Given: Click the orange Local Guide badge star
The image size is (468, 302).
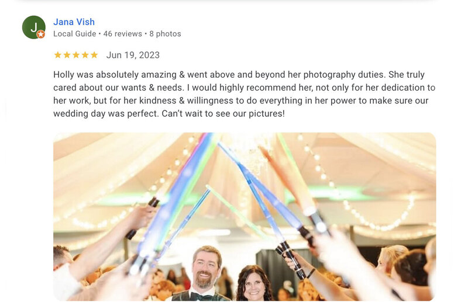Looking at the screenshot, I should [41, 34].
